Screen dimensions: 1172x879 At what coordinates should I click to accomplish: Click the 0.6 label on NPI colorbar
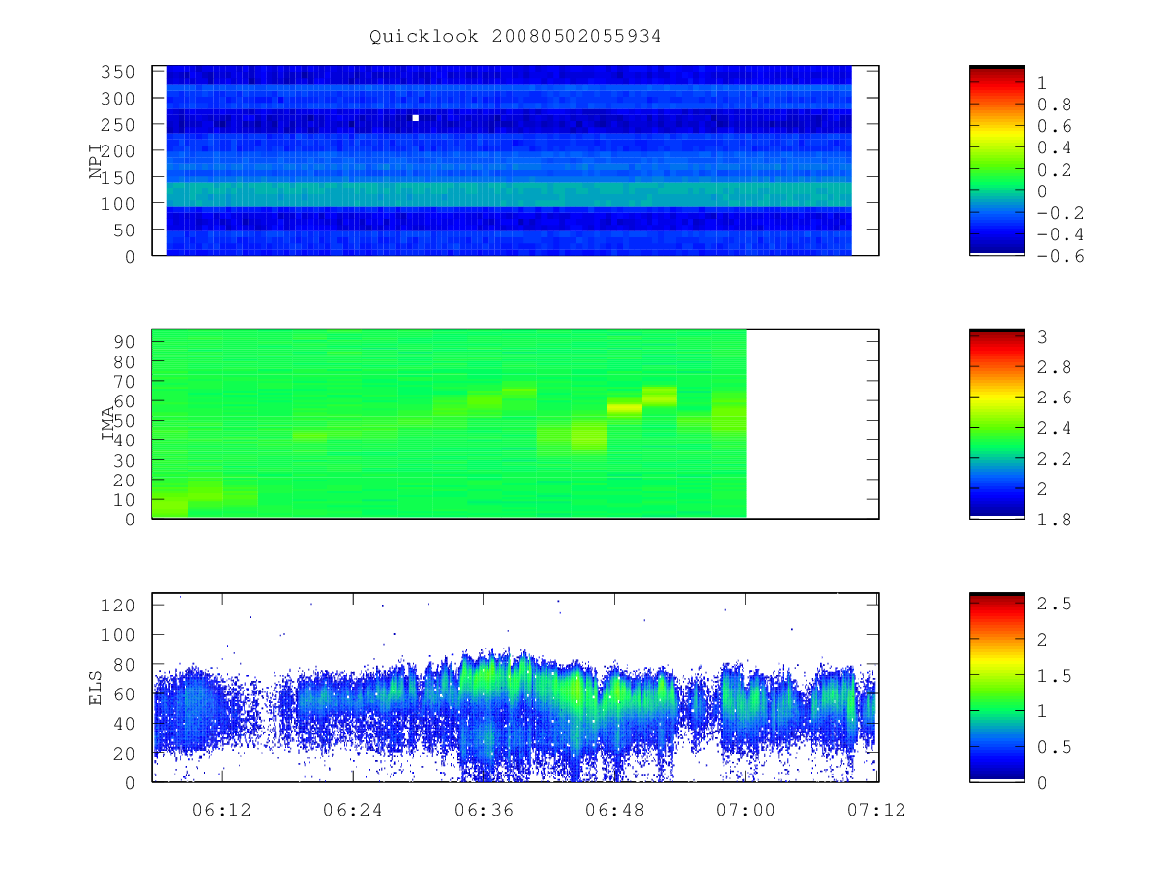point(1054,126)
